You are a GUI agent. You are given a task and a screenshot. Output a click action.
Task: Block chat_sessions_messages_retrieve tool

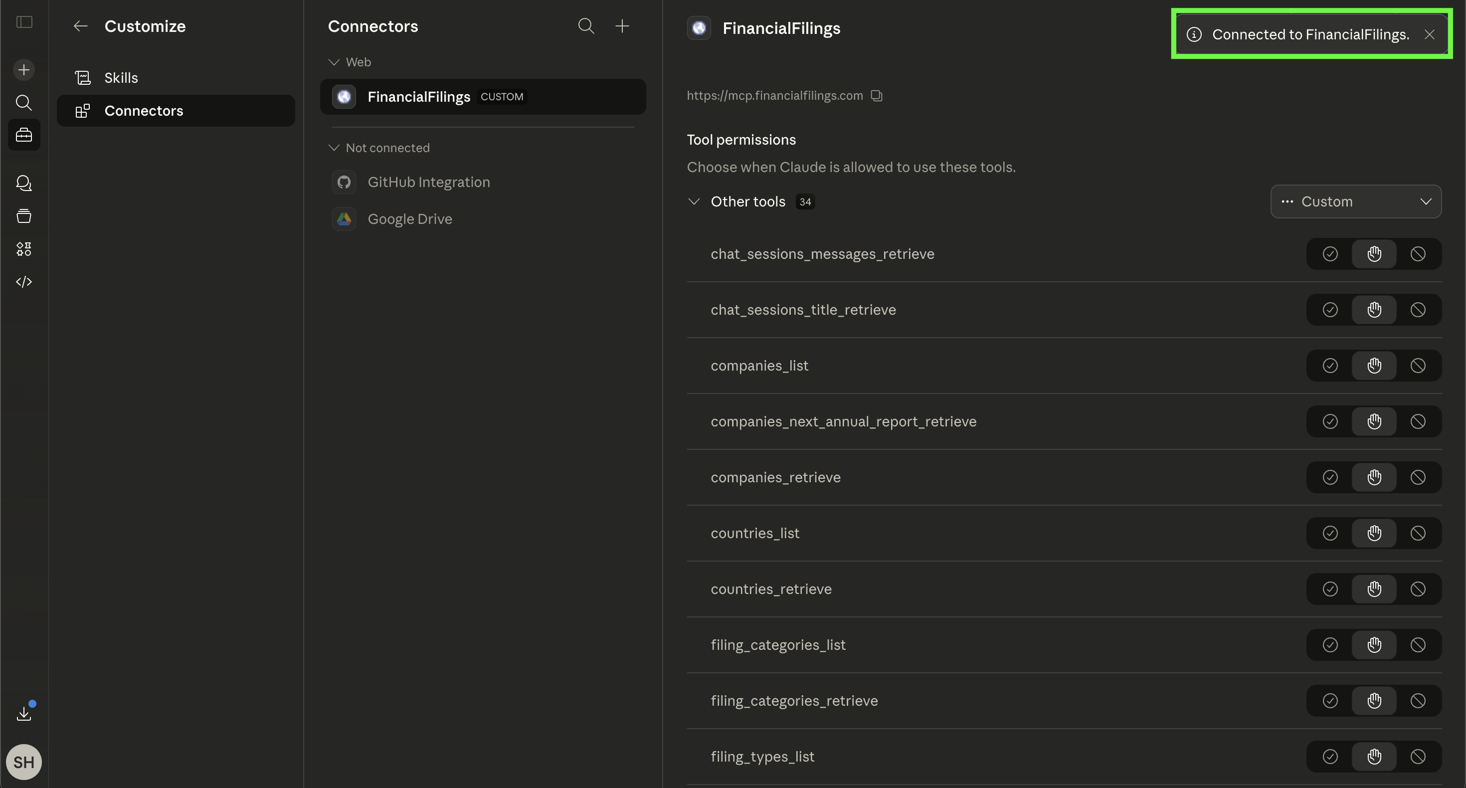pyautogui.click(x=1418, y=254)
